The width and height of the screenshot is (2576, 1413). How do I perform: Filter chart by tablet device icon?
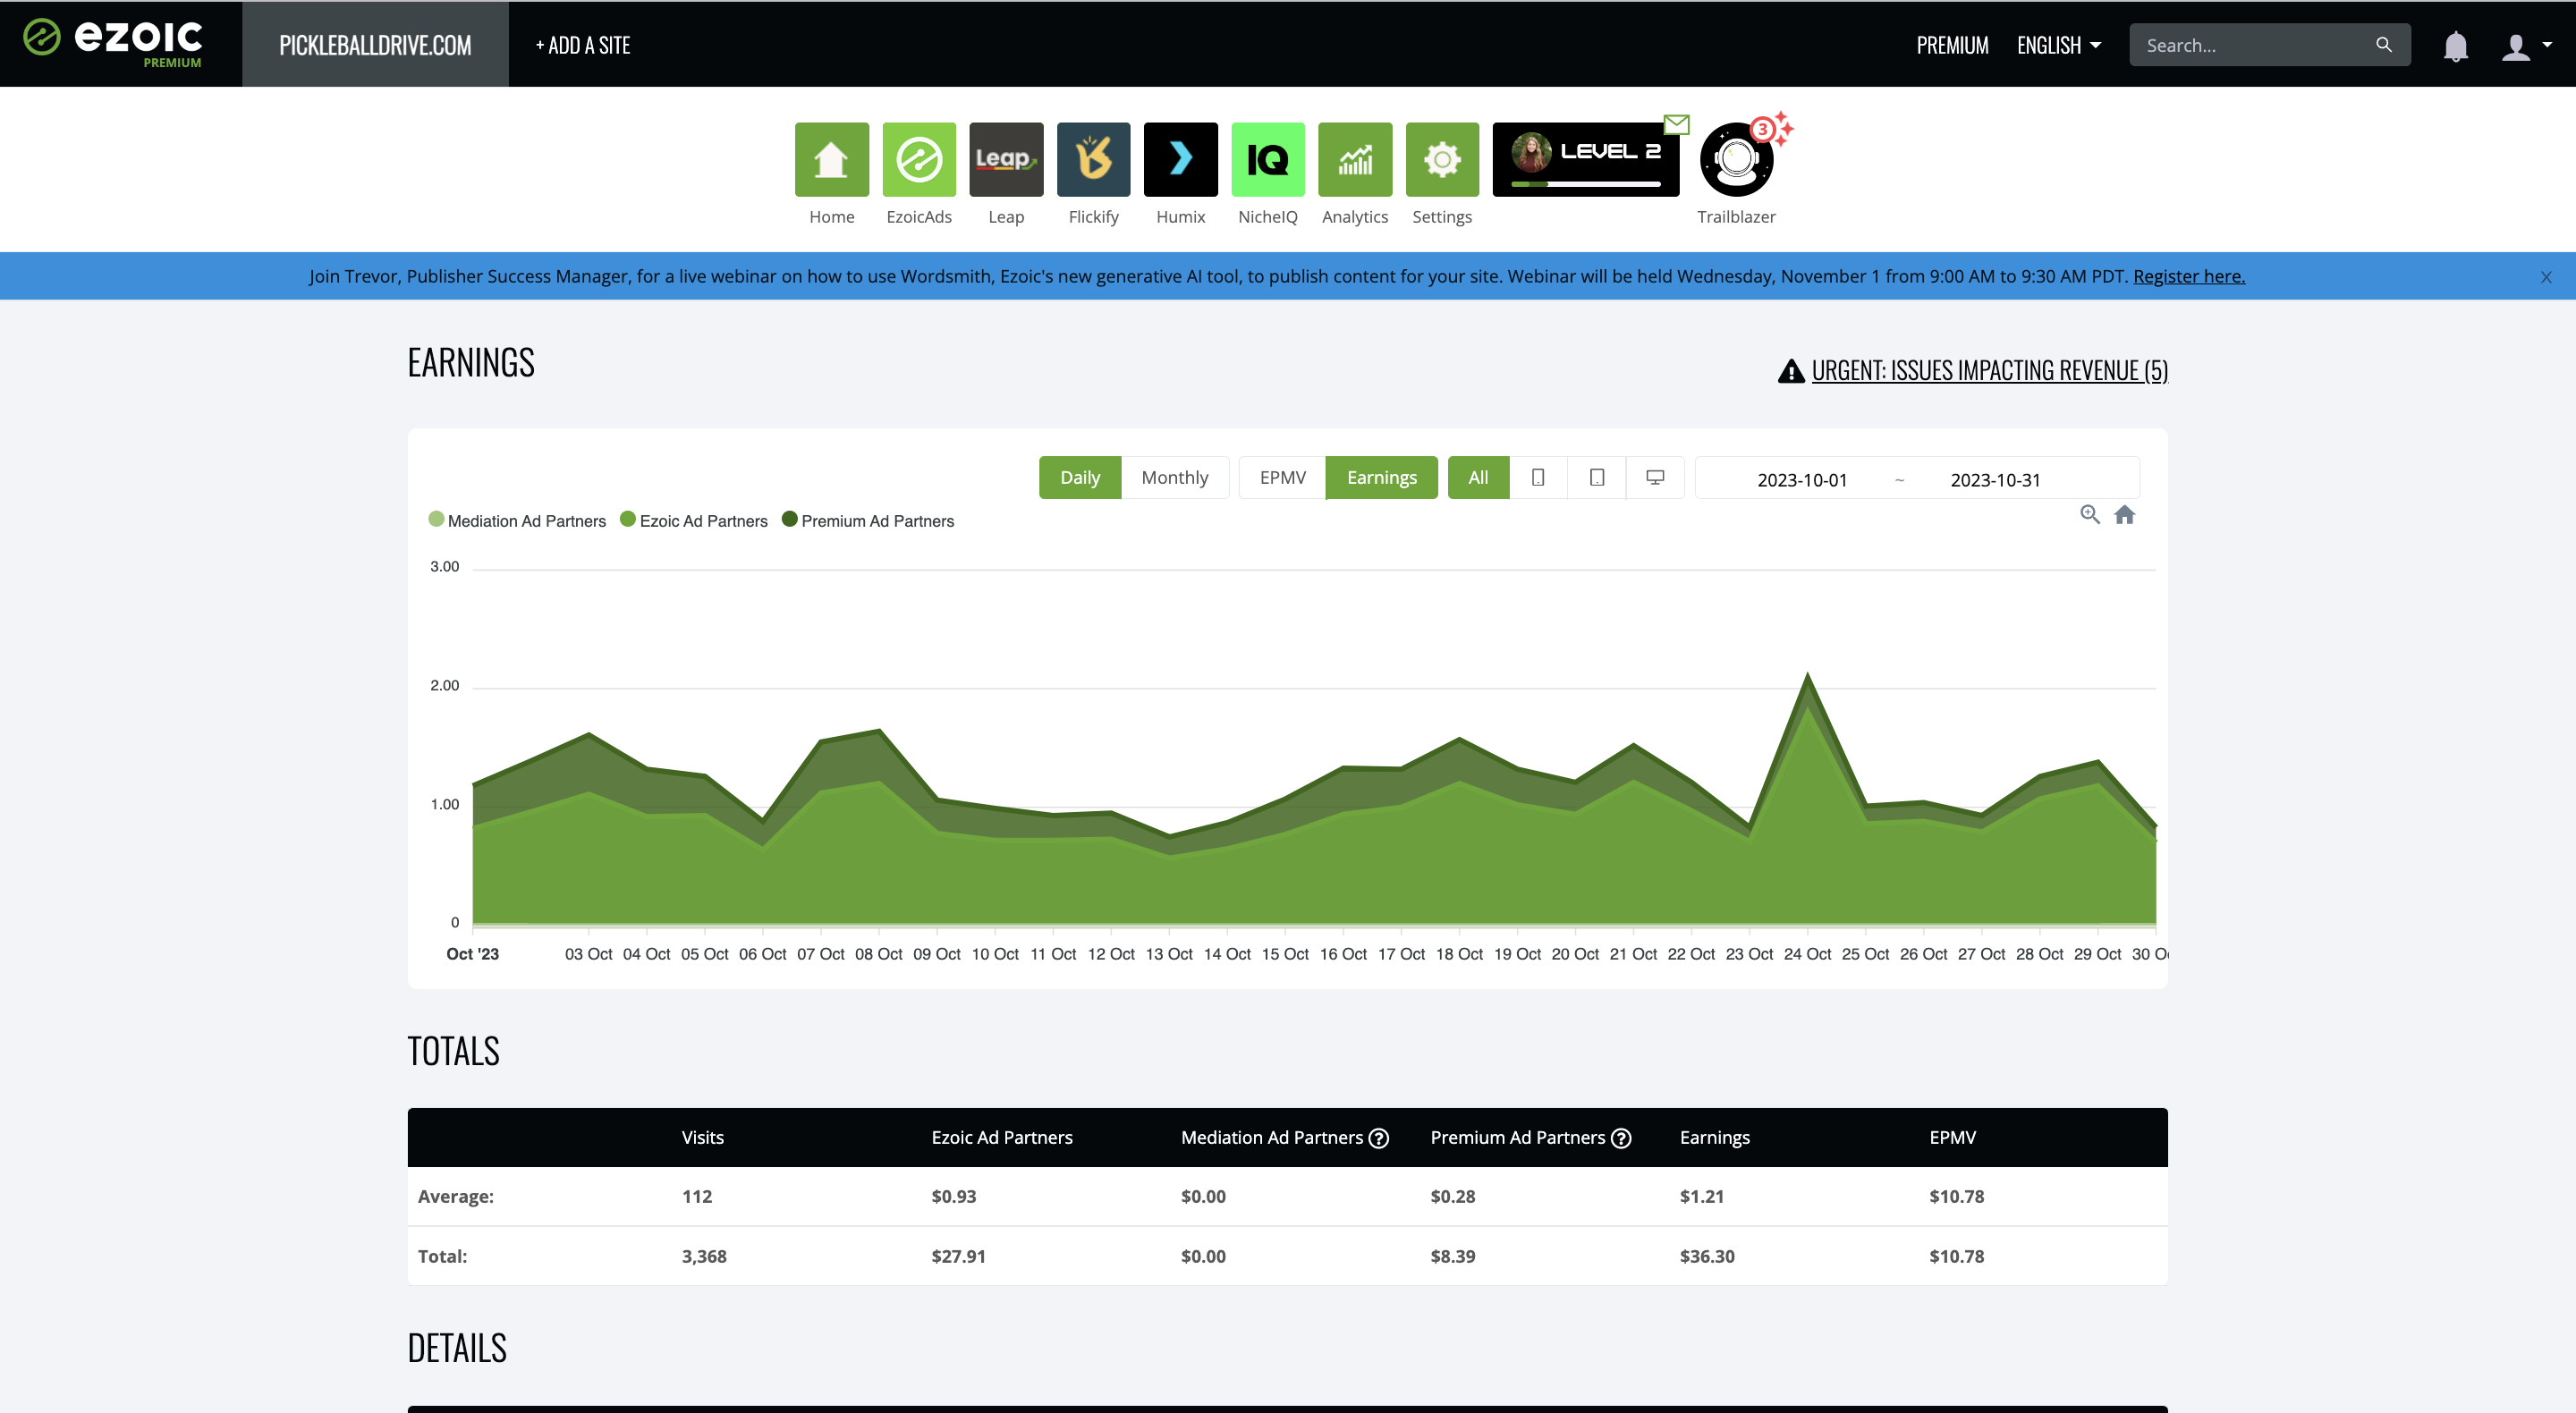[x=1597, y=478]
